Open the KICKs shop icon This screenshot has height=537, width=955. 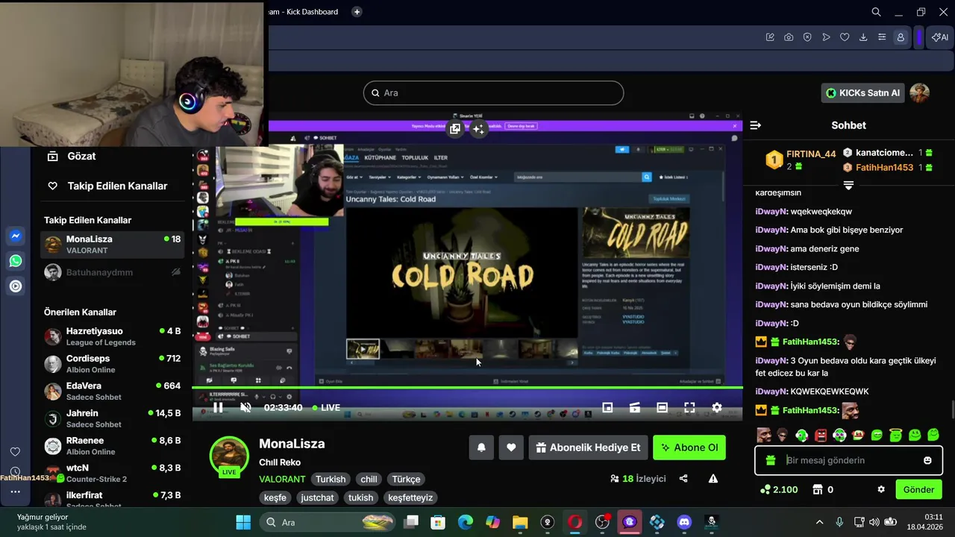(x=817, y=489)
